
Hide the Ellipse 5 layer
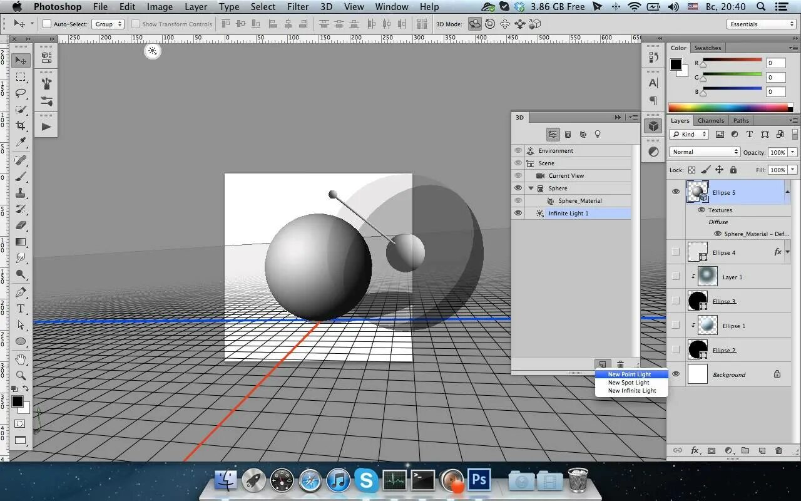click(675, 192)
